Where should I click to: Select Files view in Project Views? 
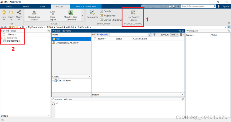pos(72,39)
